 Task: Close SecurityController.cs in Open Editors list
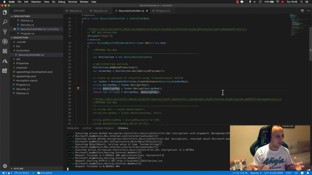pyautogui.click(x=15, y=29)
